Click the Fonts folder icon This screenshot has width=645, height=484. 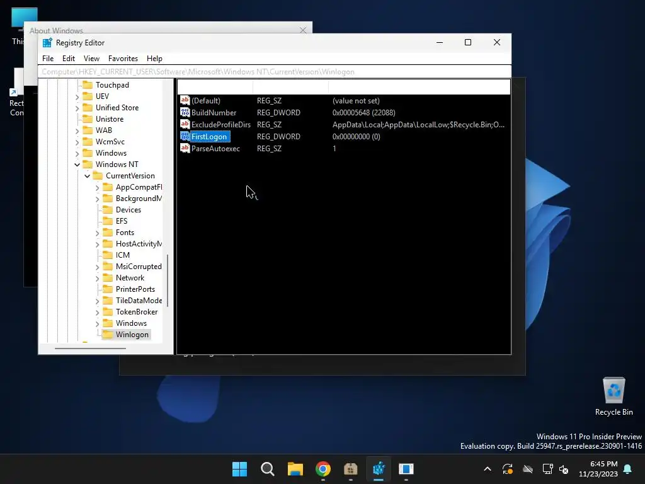(108, 233)
